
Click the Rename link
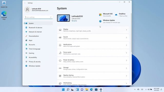pos(74,21)
